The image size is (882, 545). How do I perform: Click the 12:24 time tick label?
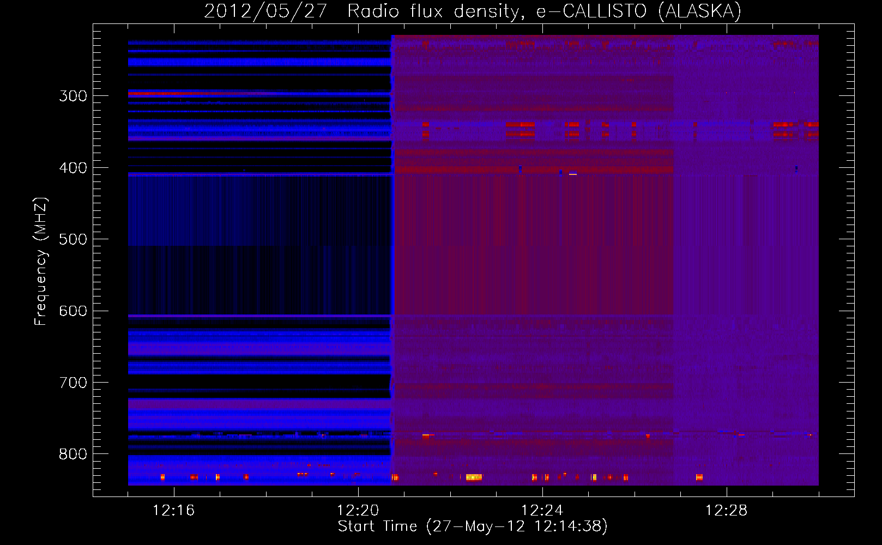point(542,511)
